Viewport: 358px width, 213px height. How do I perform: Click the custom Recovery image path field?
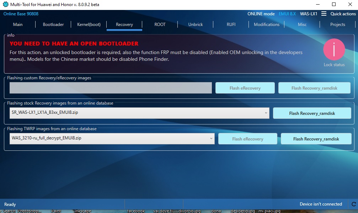pyautogui.click(x=111, y=88)
